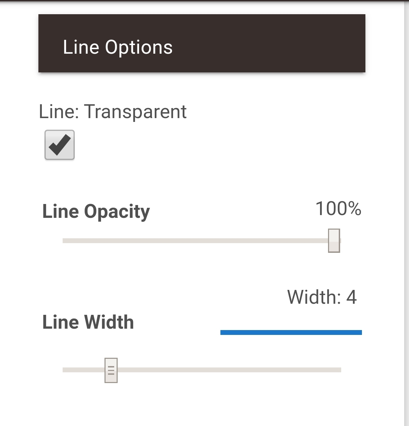
Task: Click the blue line width preview
Action: tap(291, 332)
